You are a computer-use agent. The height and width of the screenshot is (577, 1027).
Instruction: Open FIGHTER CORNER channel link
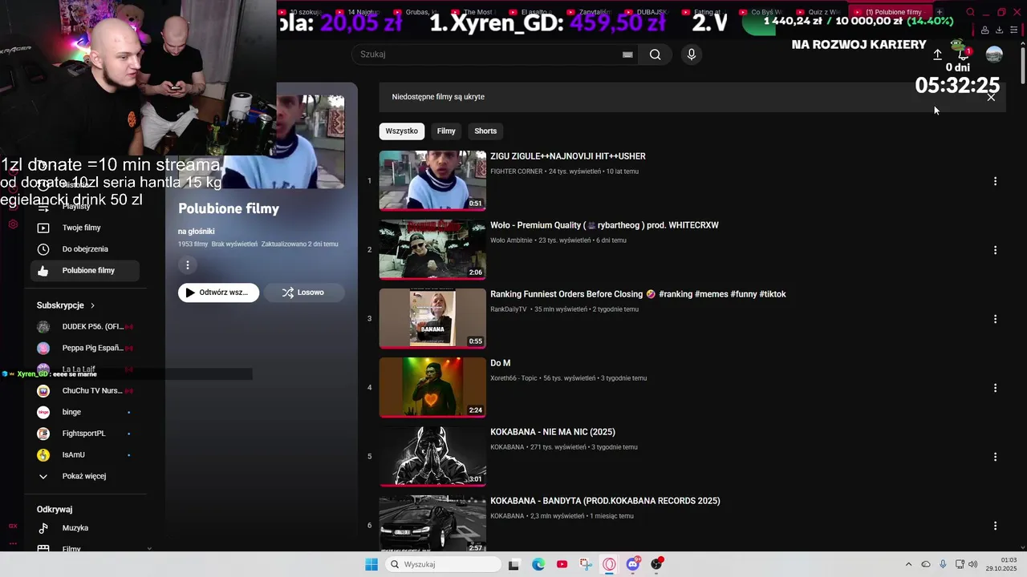[517, 171]
